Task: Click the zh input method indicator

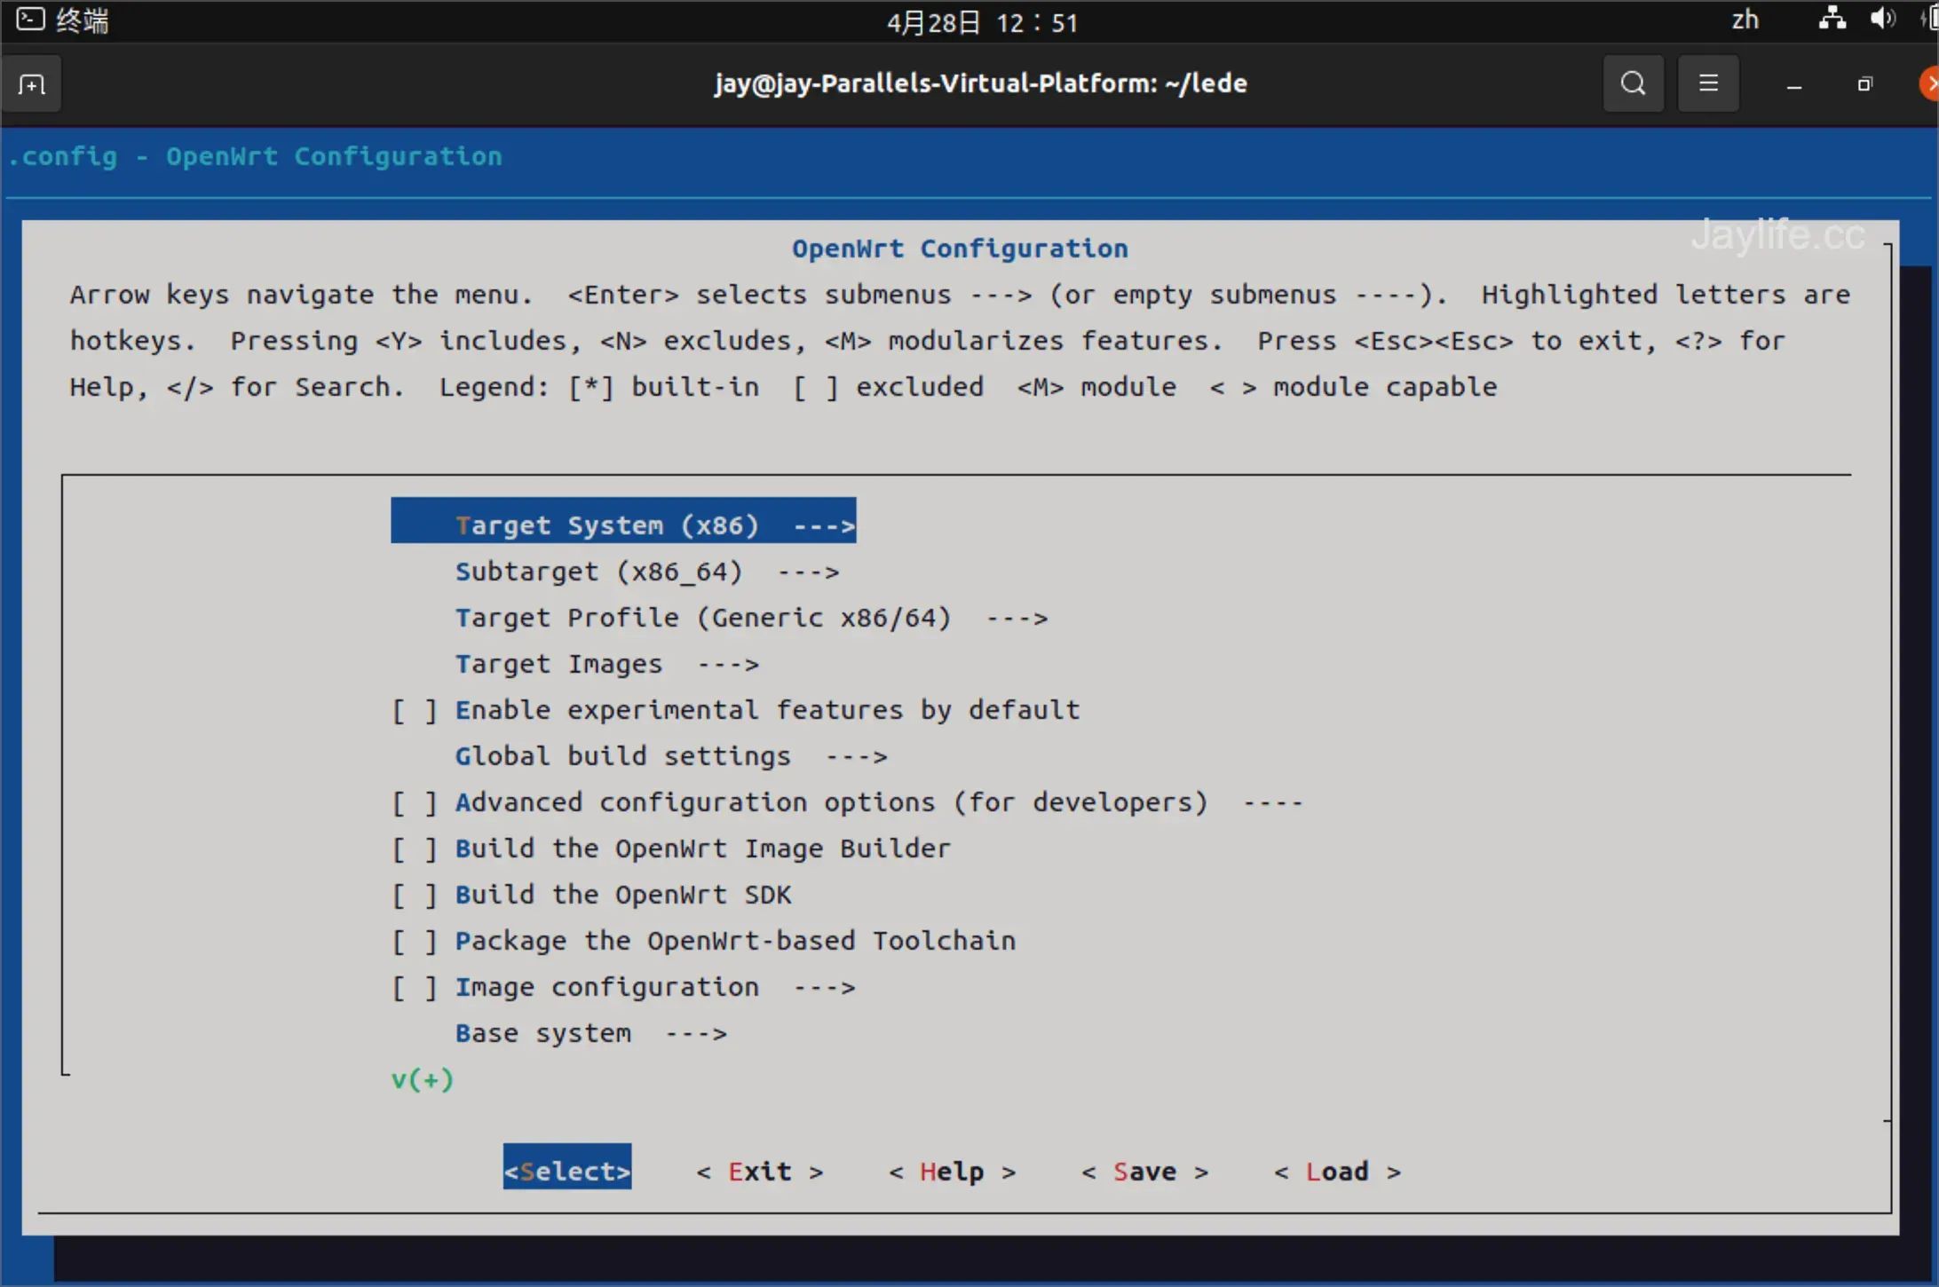Action: [1745, 20]
